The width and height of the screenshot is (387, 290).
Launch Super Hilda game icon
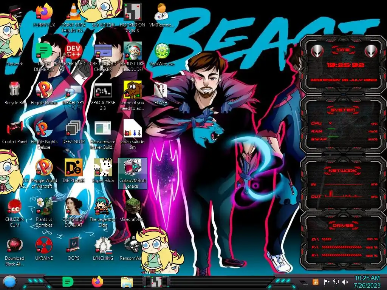coord(103,171)
